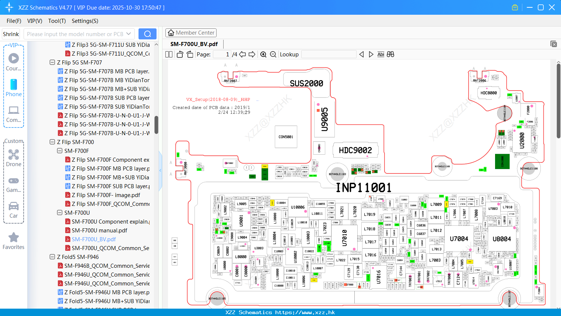
Task: Open Favorites star icon
Action: (x=14, y=241)
